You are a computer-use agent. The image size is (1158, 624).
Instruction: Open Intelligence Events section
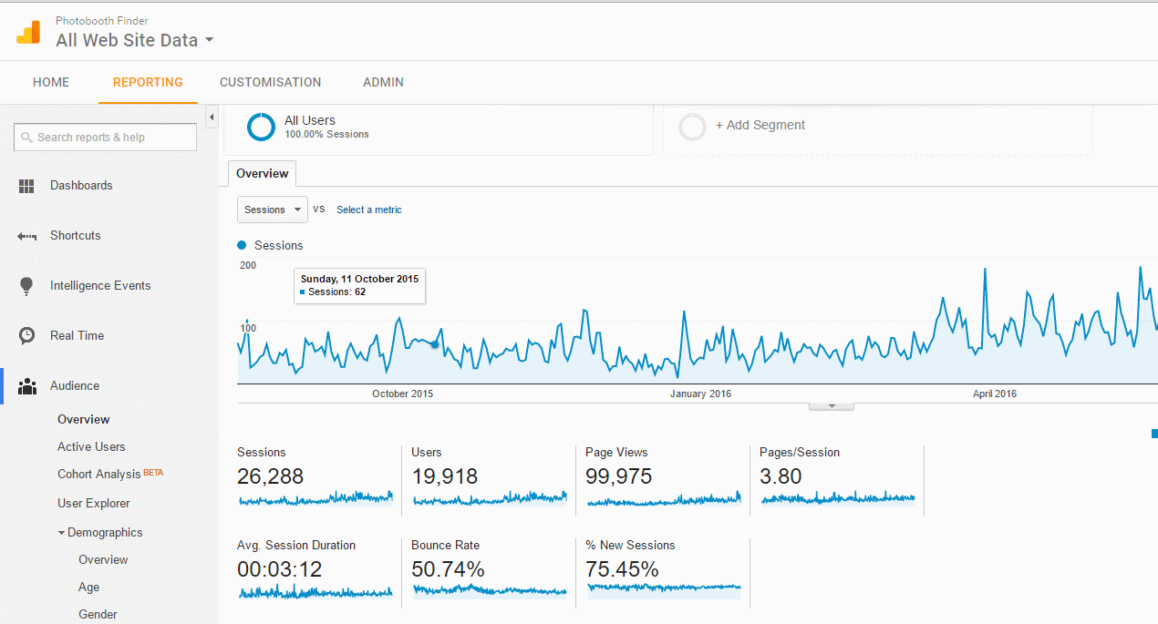100,285
